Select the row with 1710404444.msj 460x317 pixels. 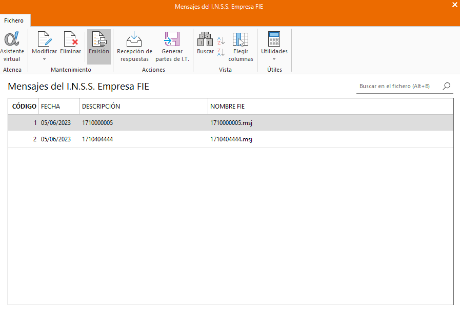click(231, 139)
